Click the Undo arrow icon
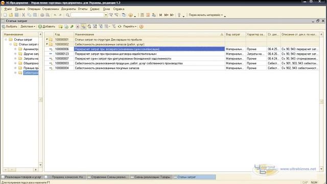This screenshot has height=184, width=327. tap(55, 15)
